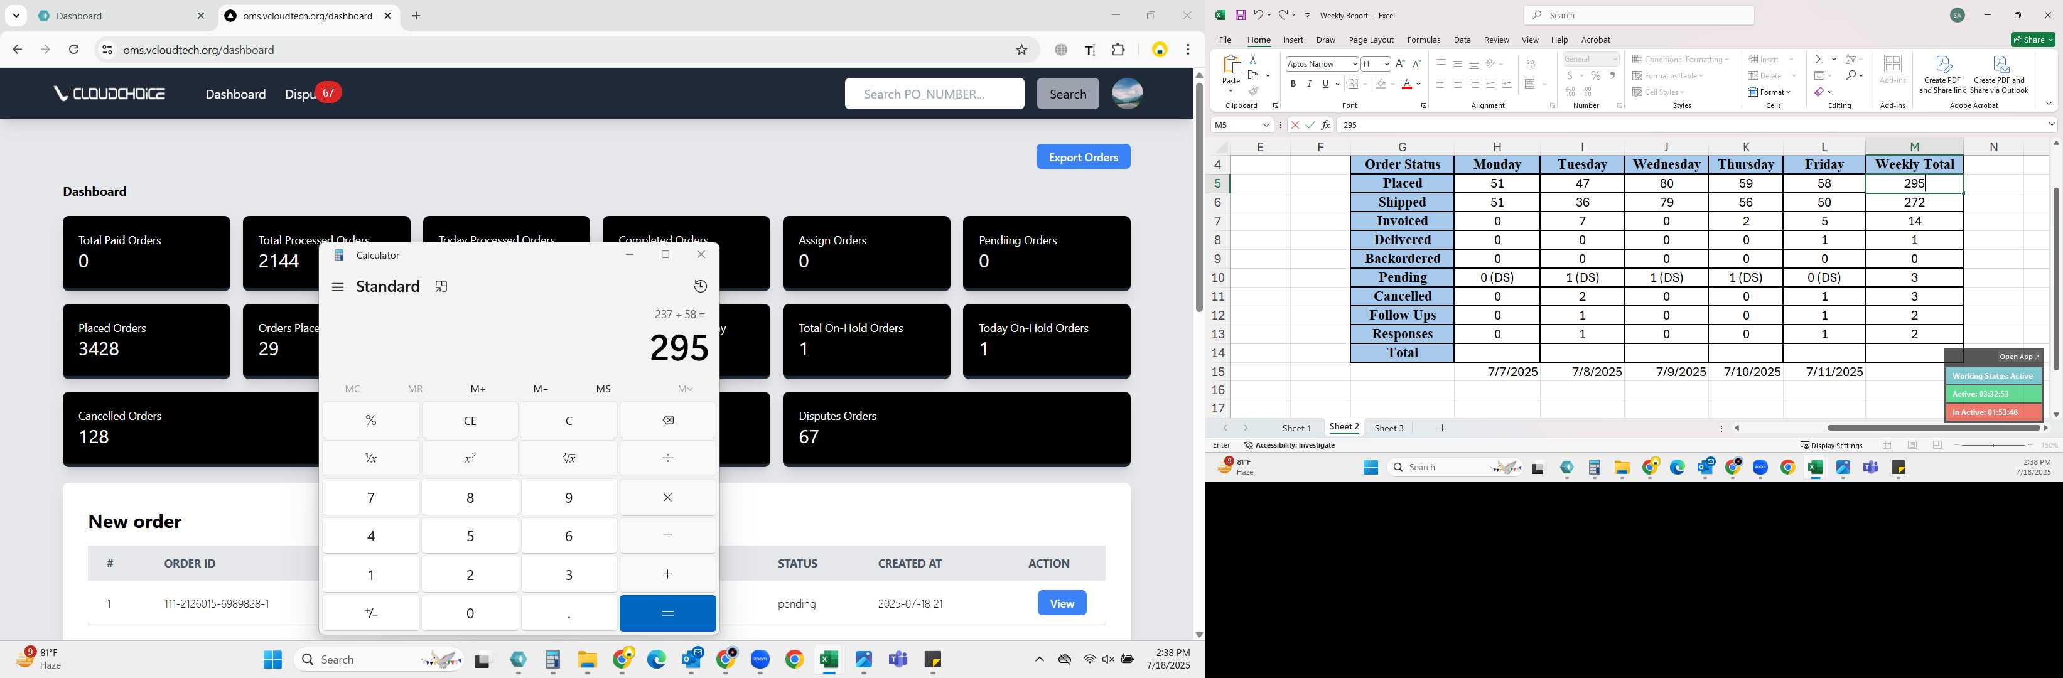Open the Calculator navigation hamburger menu

point(338,286)
